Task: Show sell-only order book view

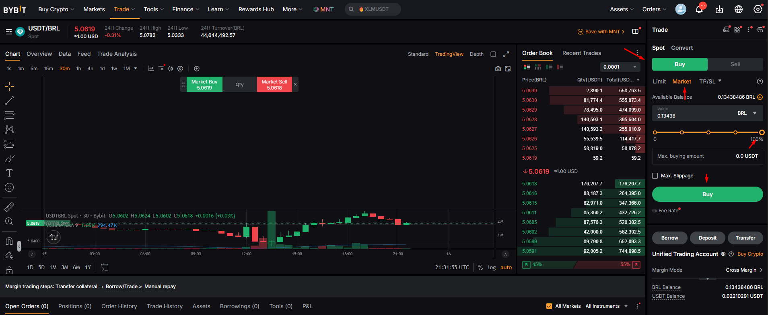Action: pos(560,67)
